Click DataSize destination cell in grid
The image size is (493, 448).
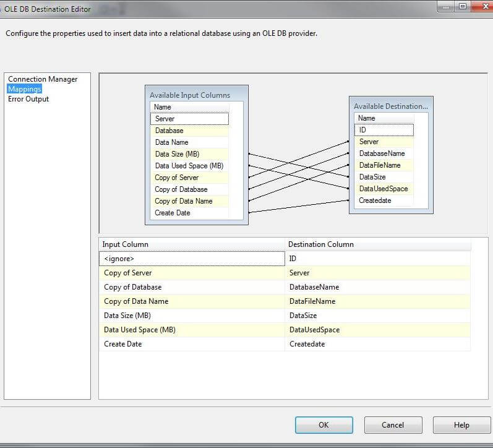pyautogui.click(x=378, y=315)
